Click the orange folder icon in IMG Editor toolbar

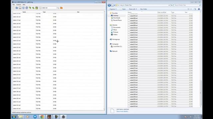[61, 8]
